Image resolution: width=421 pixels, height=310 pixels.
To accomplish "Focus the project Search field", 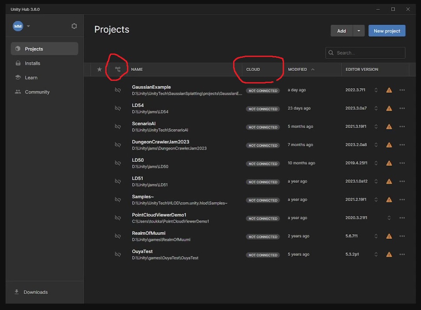I will pos(365,53).
